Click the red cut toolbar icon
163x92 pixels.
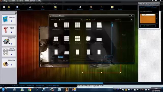pos(43,7)
